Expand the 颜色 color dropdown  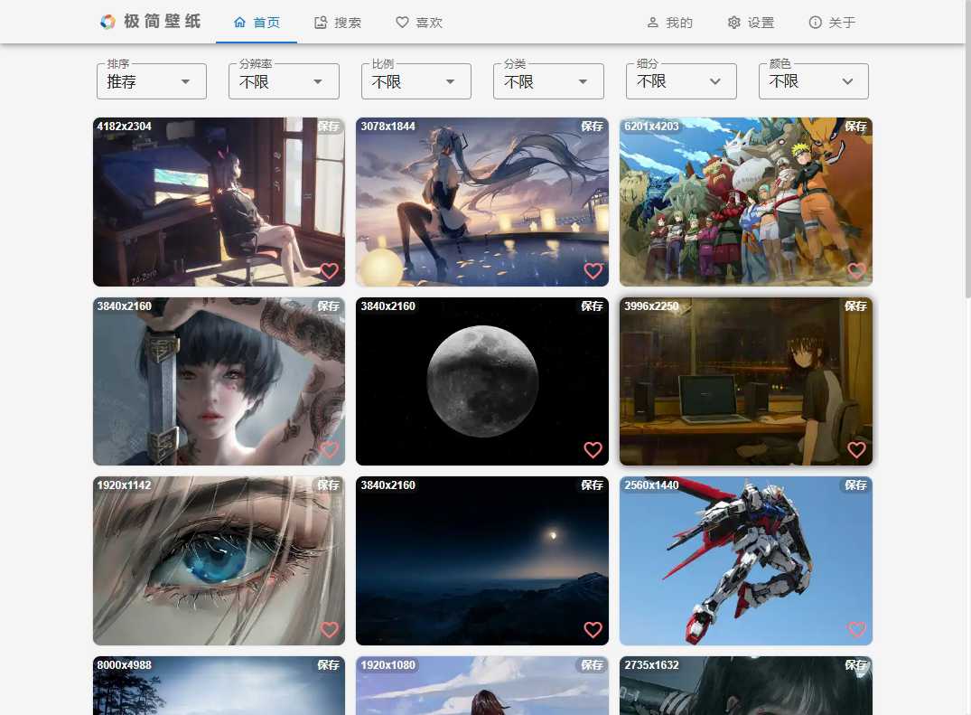click(814, 81)
